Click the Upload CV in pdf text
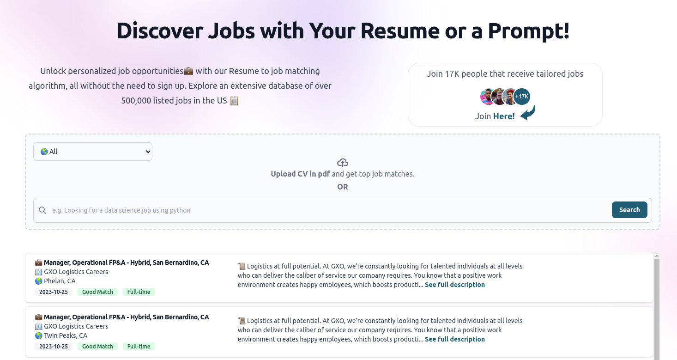677x360 pixels. [300, 174]
